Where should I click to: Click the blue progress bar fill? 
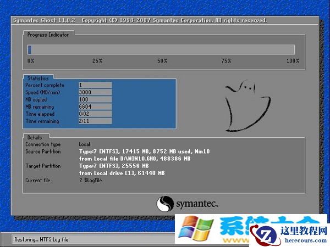pos(30,49)
